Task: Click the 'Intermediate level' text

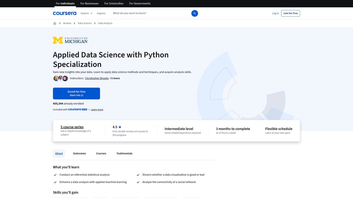Action: (x=179, y=129)
